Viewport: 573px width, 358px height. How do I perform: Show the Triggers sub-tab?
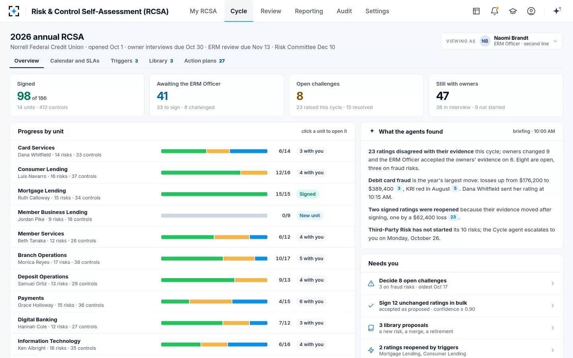(124, 61)
